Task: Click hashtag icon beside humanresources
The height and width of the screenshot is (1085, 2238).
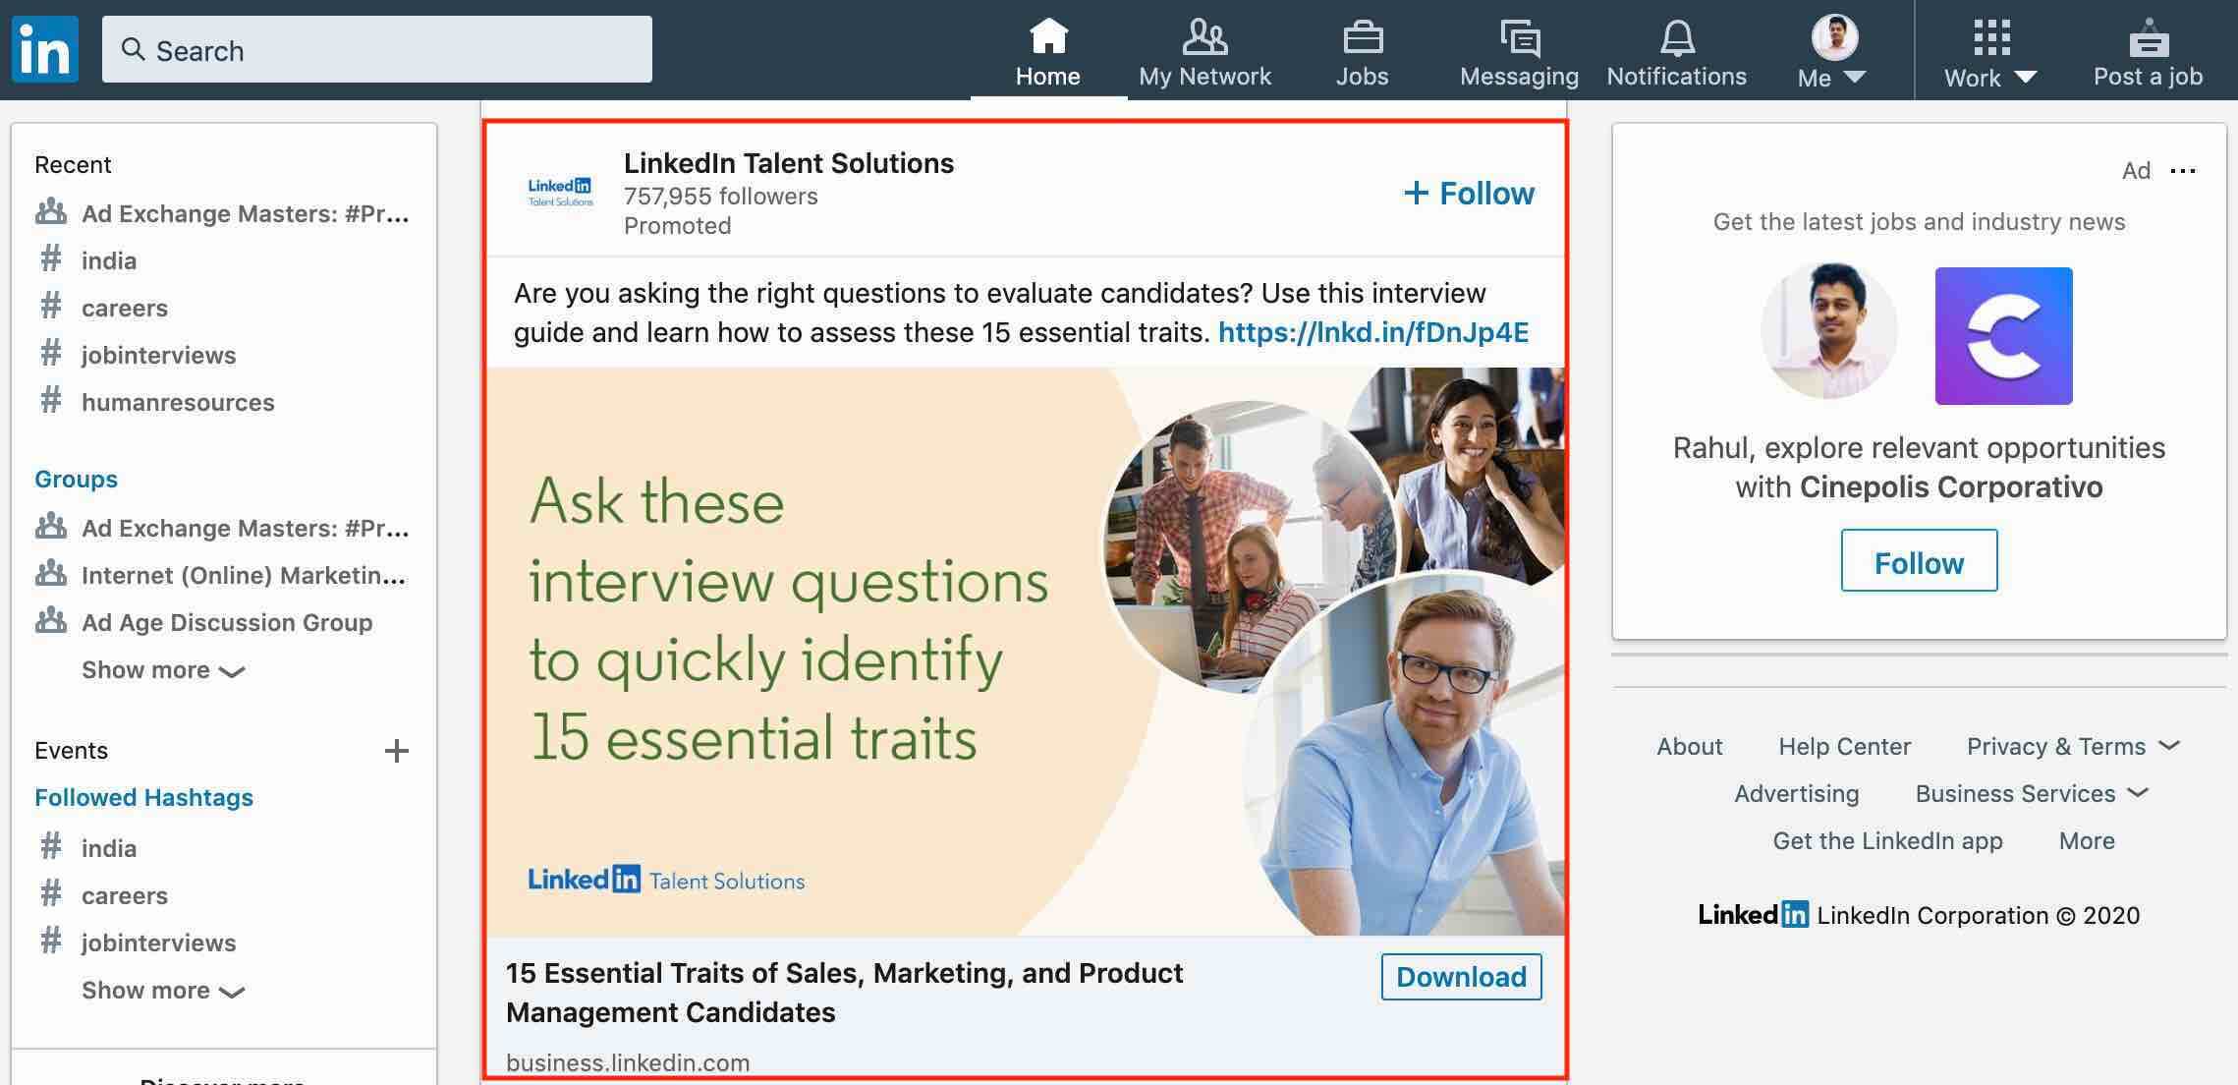Action: click(51, 402)
